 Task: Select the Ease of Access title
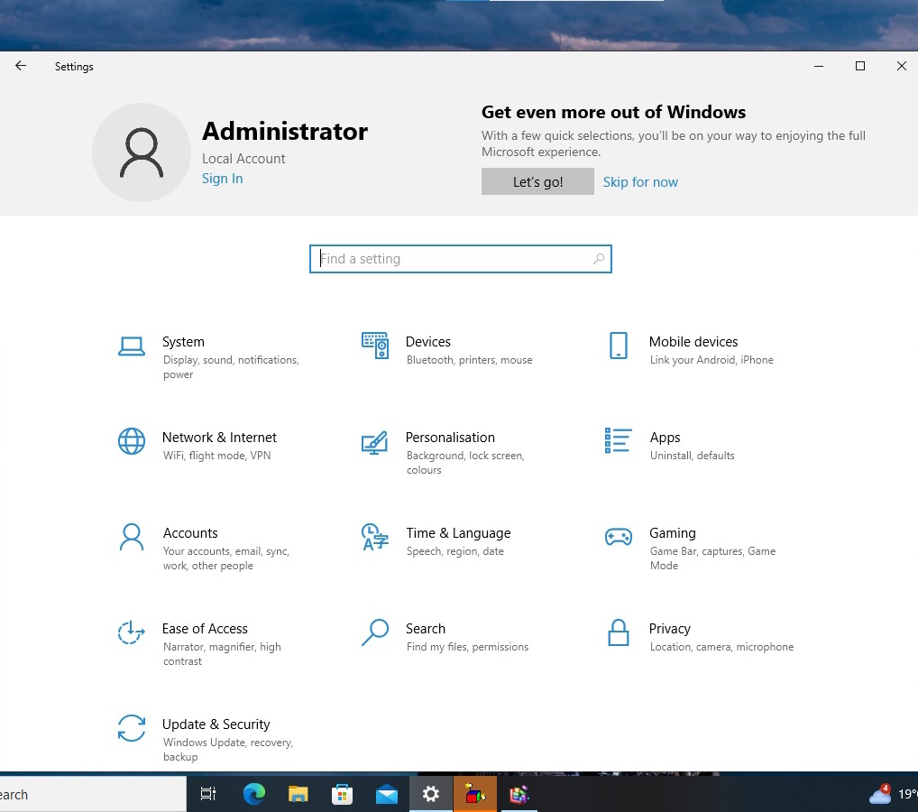[205, 629]
